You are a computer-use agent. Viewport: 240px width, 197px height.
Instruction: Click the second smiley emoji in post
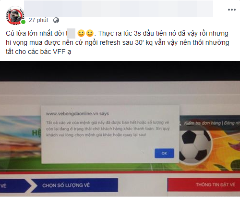click(x=90, y=33)
